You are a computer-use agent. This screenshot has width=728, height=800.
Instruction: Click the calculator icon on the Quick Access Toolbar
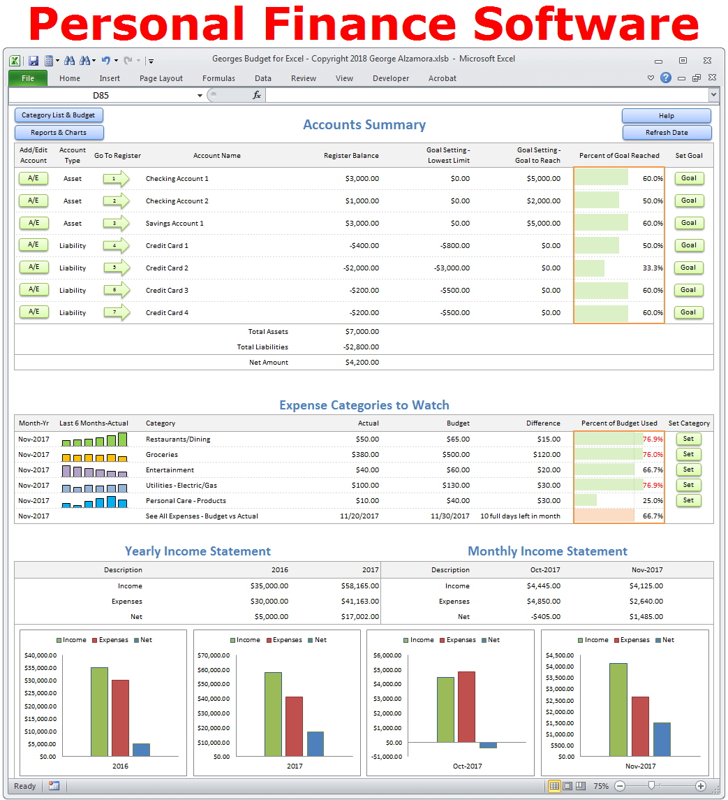pos(49,61)
